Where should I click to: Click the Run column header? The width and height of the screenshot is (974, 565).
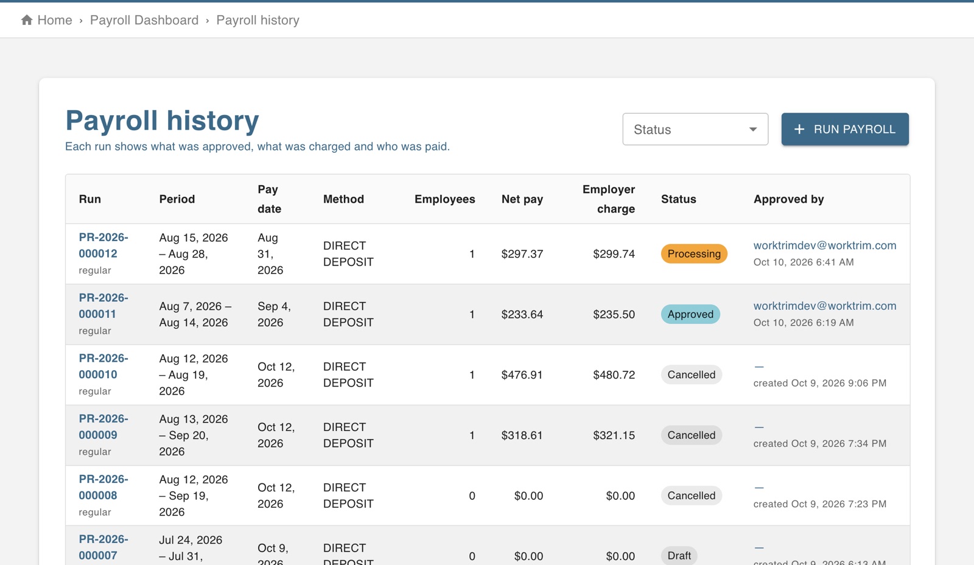tap(90, 199)
